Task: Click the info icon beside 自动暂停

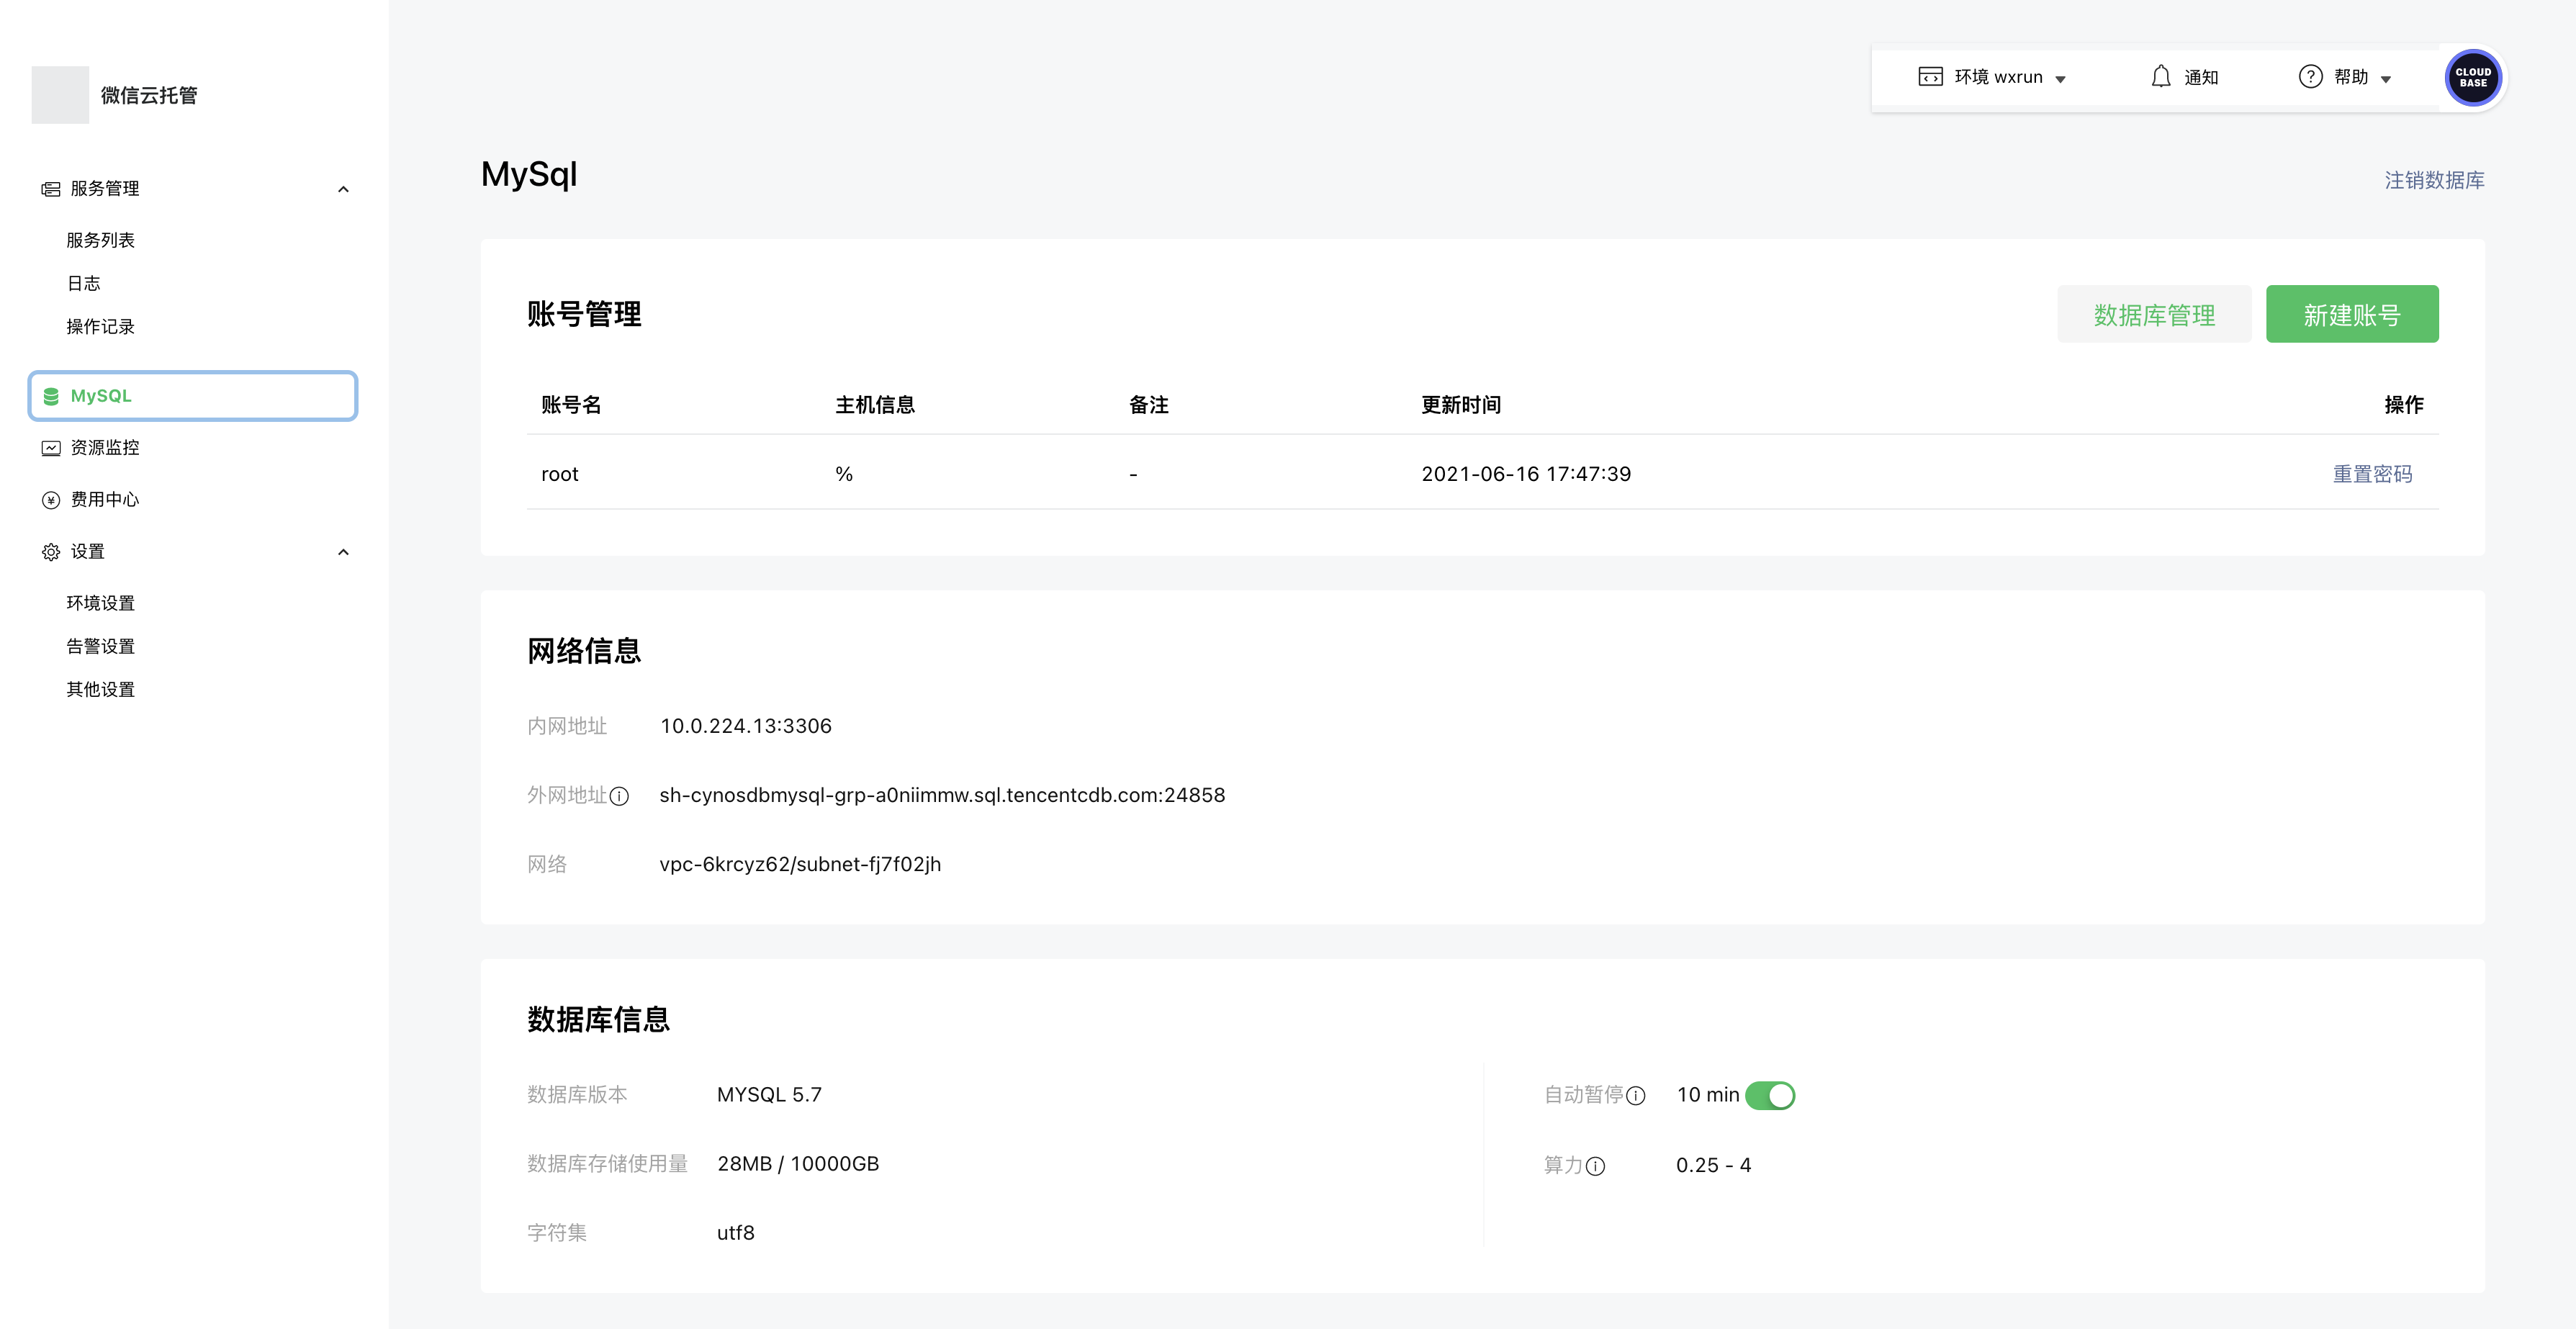Action: 1635,1096
